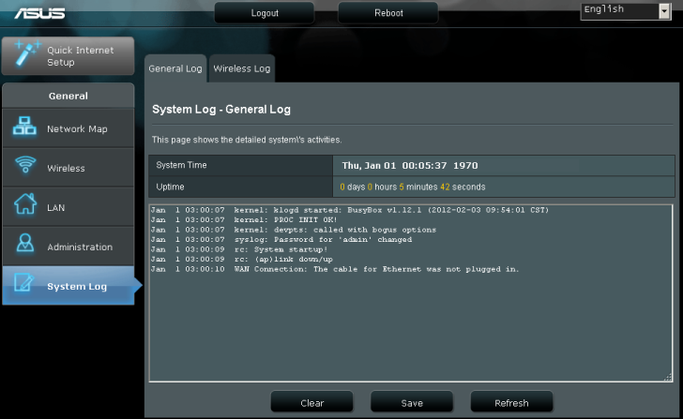Click the log textarea resize grip
Screen dimensions: 683x419
click(x=668, y=377)
